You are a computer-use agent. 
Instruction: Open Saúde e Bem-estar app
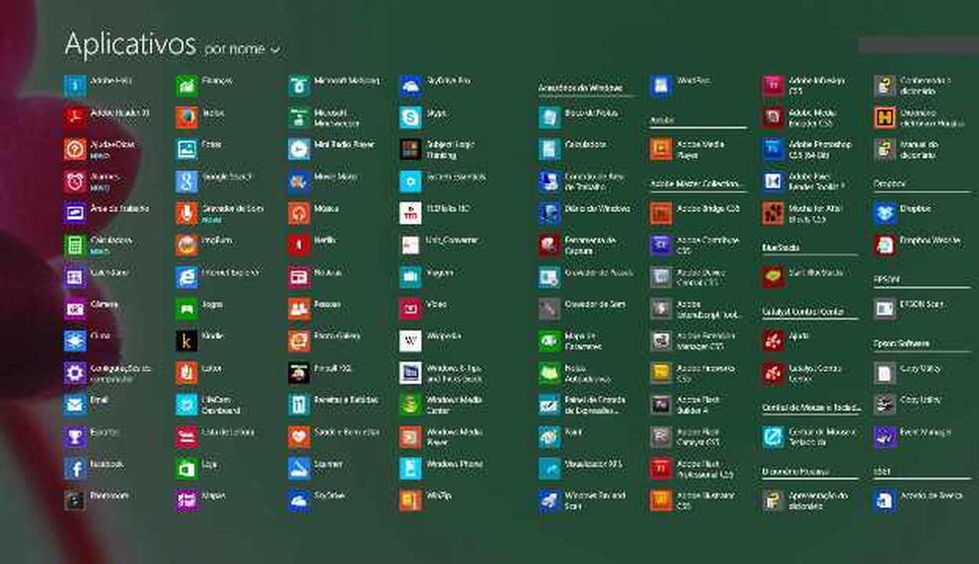click(333, 437)
